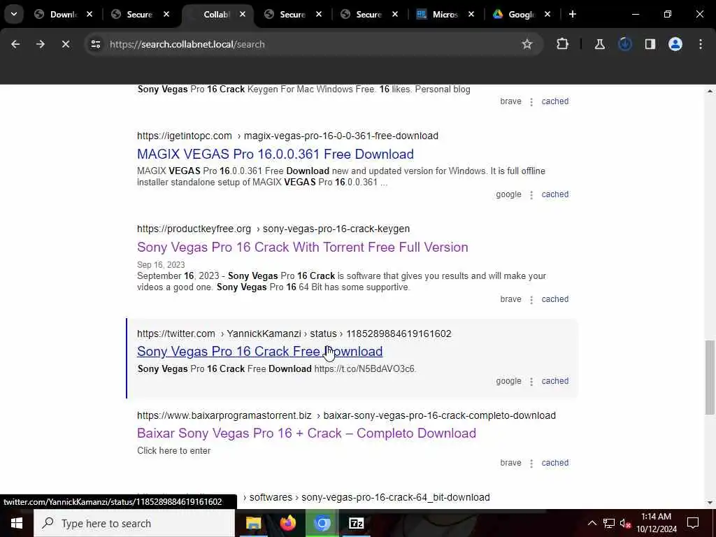Open three-dot options for twitter result
Image resolution: width=716 pixels, height=537 pixels.
[x=531, y=381]
